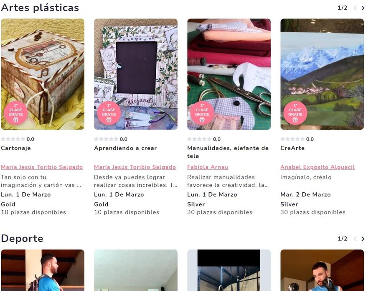Click the free class badge on Cartonaje
This screenshot has width=376, height=291.
(15, 113)
